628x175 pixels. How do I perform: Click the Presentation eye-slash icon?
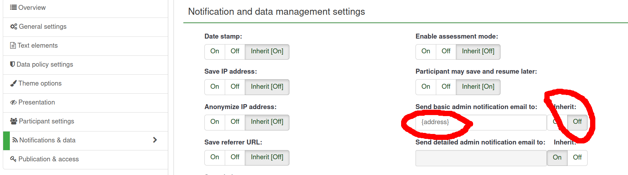[x=13, y=102]
